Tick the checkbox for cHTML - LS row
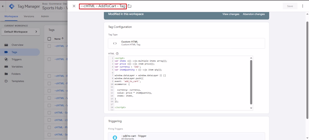 tap(49, 120)
